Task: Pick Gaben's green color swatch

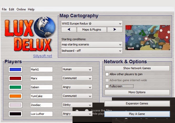Action: 16,87
